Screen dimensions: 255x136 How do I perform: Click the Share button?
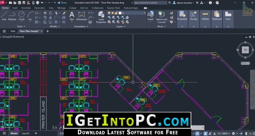click(62, 3)
